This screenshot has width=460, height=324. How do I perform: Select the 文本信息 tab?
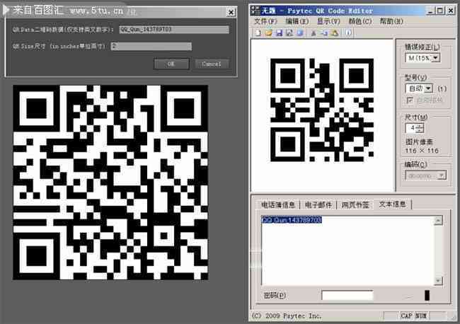[x=392, y=204]
